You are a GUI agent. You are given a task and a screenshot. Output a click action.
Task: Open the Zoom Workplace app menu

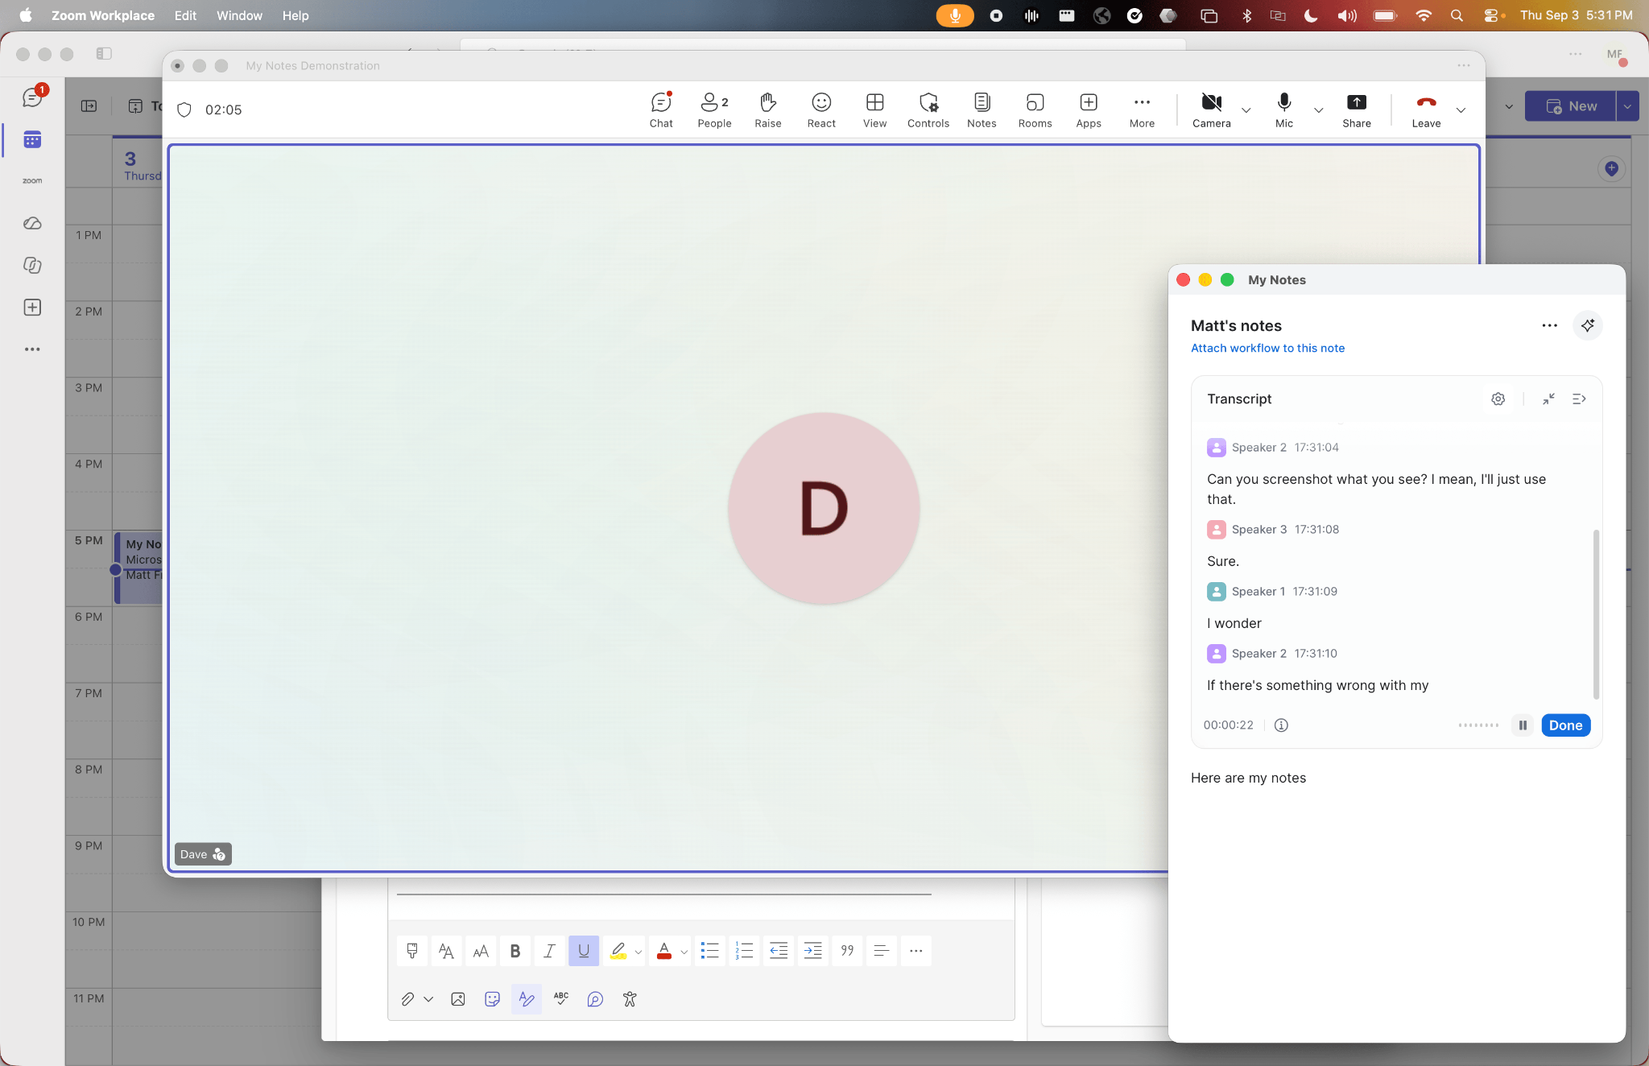pos(103,15)
